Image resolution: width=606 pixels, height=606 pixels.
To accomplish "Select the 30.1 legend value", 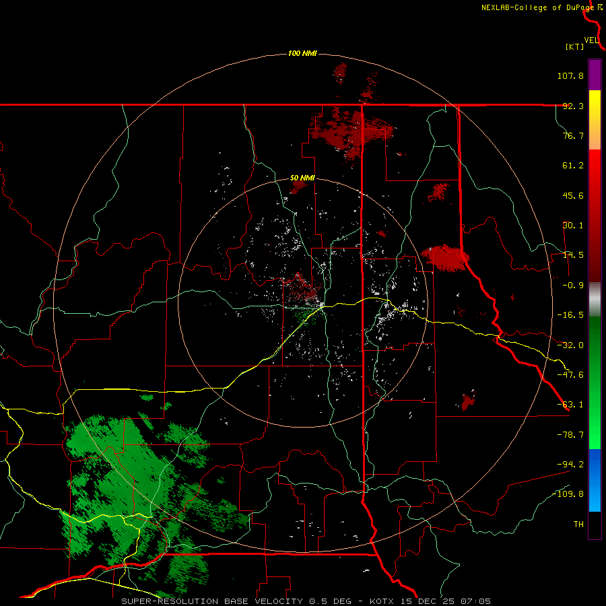I will [x=573, y=226].
